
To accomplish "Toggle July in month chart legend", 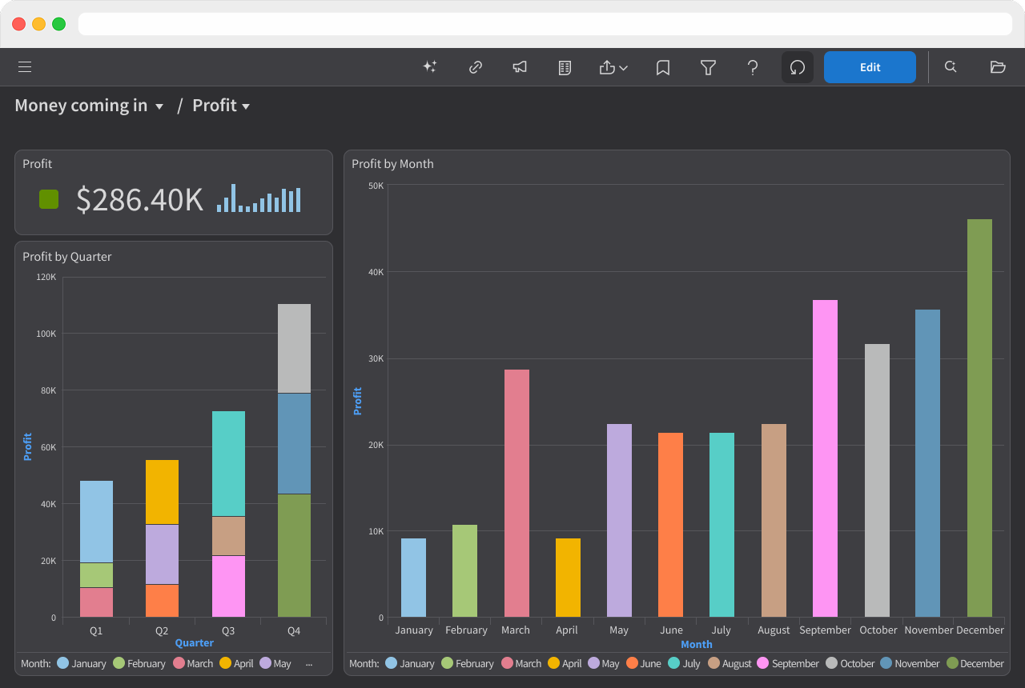I will 684,663.
